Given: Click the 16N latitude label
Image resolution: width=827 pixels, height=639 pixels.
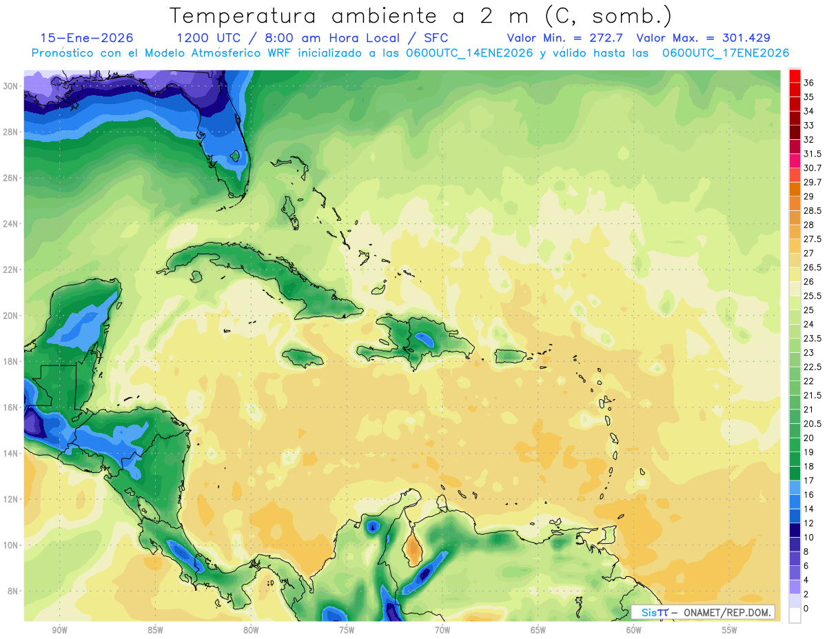Looking at the screenshot, I should 12,407.
